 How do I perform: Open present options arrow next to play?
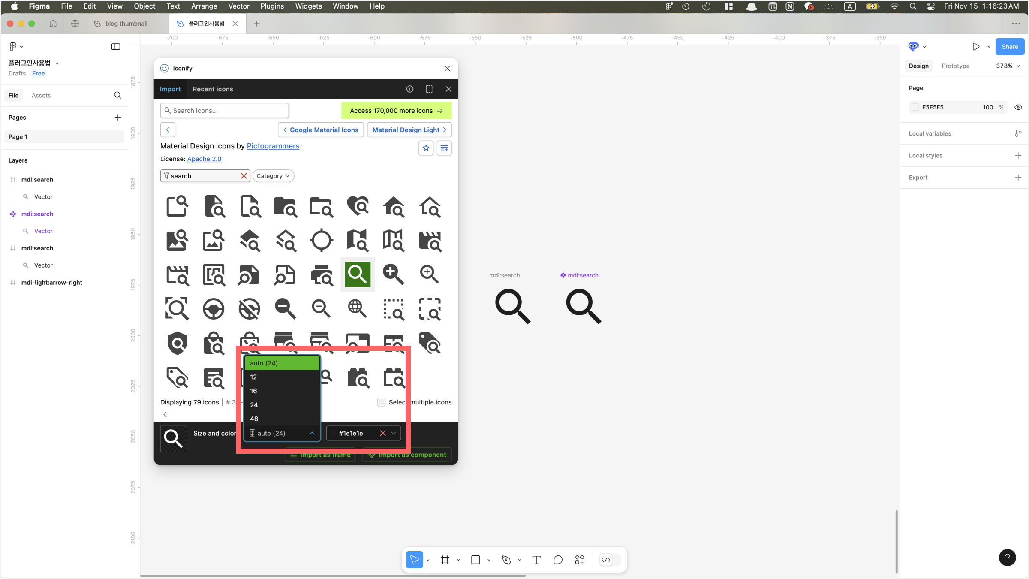pos(989,47)
